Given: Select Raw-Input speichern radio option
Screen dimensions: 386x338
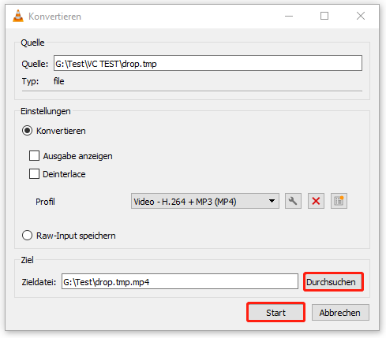Looking at the screenshot, I should [x=28, y=236].
